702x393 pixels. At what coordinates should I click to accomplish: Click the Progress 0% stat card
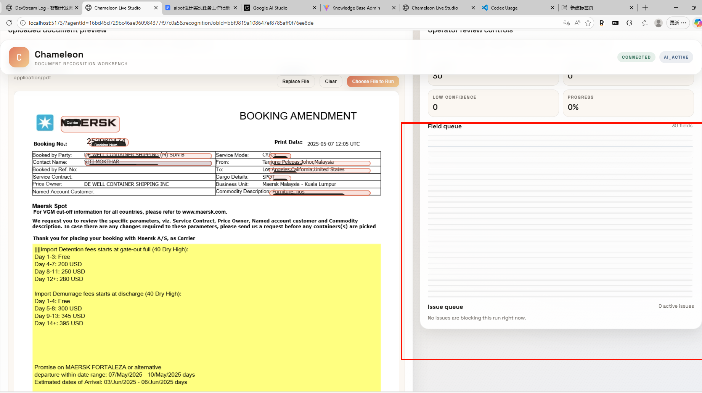click(x=628, y=103)
